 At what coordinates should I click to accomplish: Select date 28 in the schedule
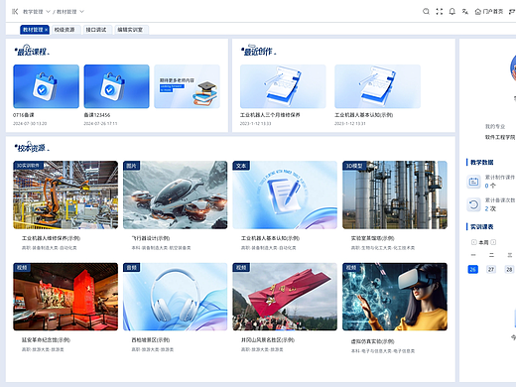[509, 269]
